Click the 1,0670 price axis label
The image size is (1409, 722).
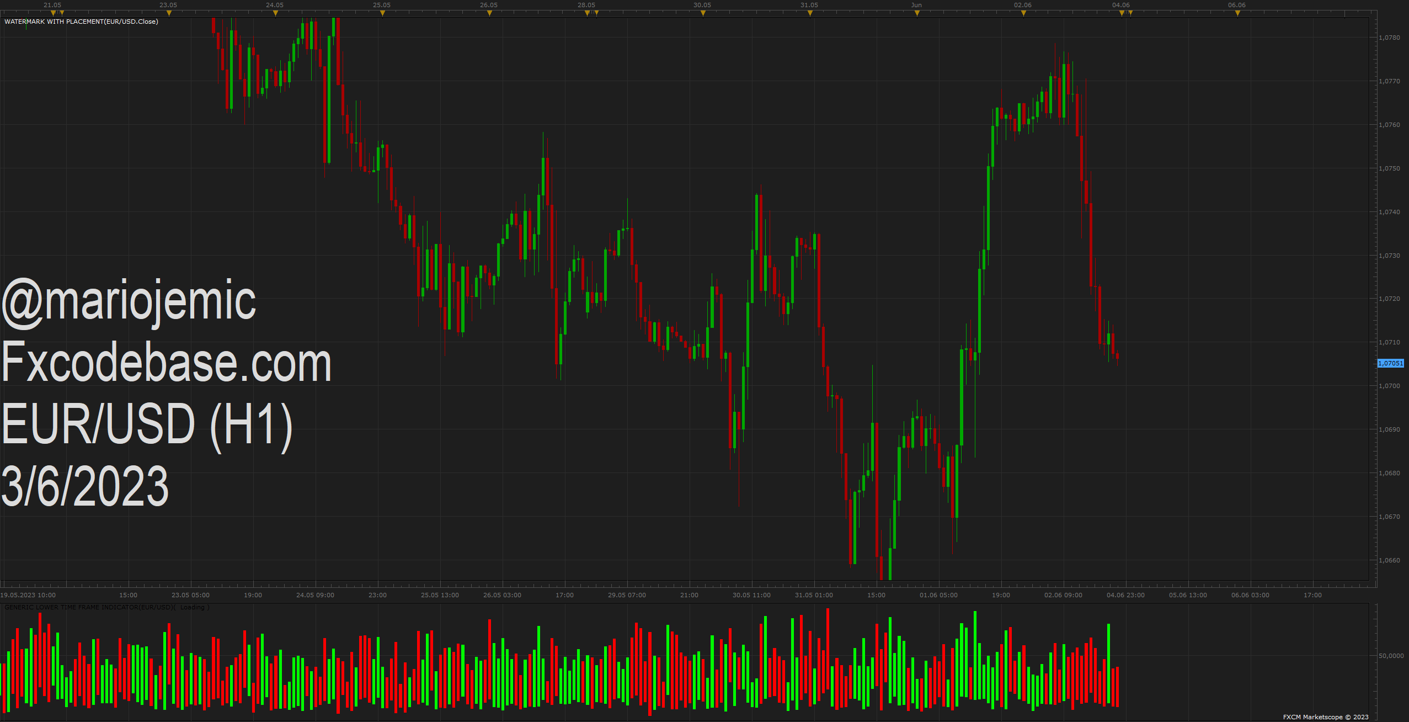click(1389, 517)
